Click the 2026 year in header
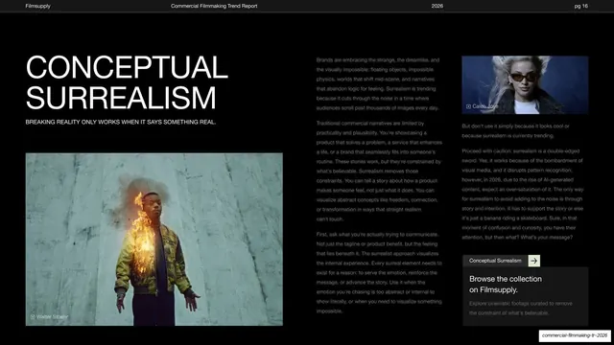Viewport: 614px width, 345px height. click(437, 6)
